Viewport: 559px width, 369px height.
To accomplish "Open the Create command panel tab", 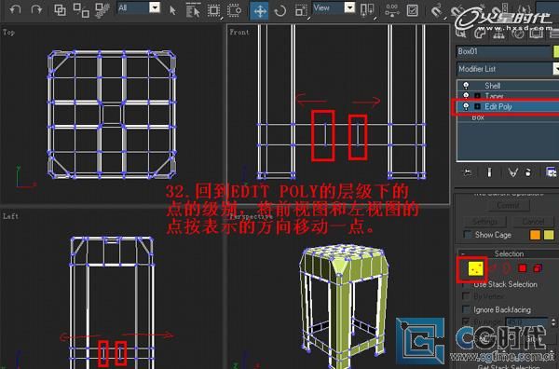I will (462, 34).
